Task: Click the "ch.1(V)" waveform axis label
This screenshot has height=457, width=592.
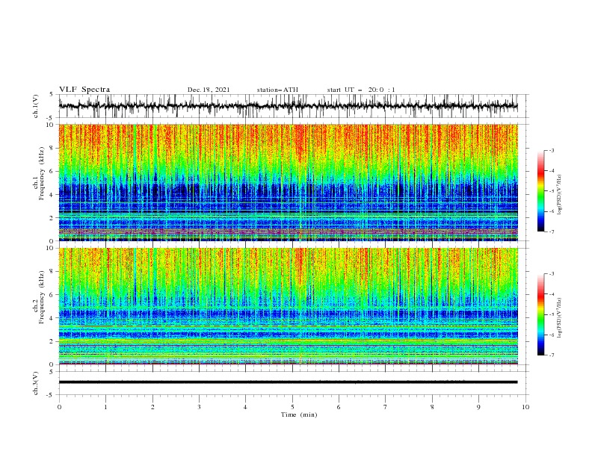Action: 36,106
